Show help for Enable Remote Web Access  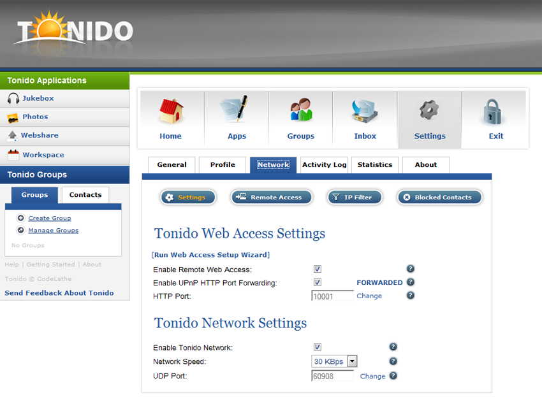click(410, 268)
